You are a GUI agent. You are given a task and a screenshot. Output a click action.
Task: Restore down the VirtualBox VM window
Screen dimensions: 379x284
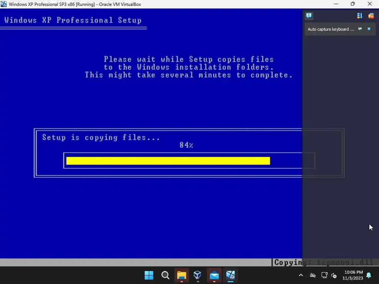pos(353,4)
